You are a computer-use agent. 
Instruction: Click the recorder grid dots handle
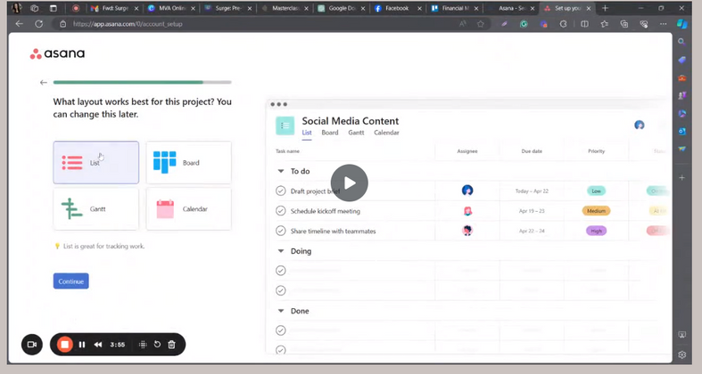(143, 345)
